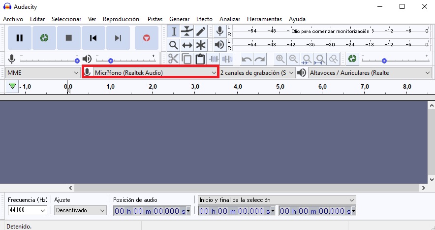Image resolution: width=435 pixels, height=230 pixels.
Task: Click the Trim audio icon
Action: pyautogui.click(x=214, y=59)
